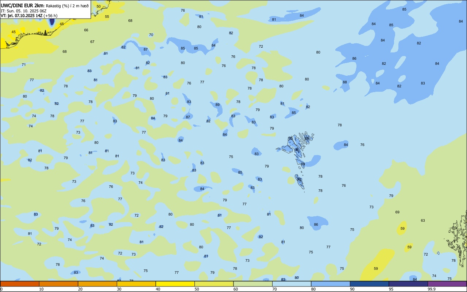Viewport: 467px width, 292px height.
Task: Click the 49 humidity value on Iceland's coast
Action: click(x=39, y=33)
